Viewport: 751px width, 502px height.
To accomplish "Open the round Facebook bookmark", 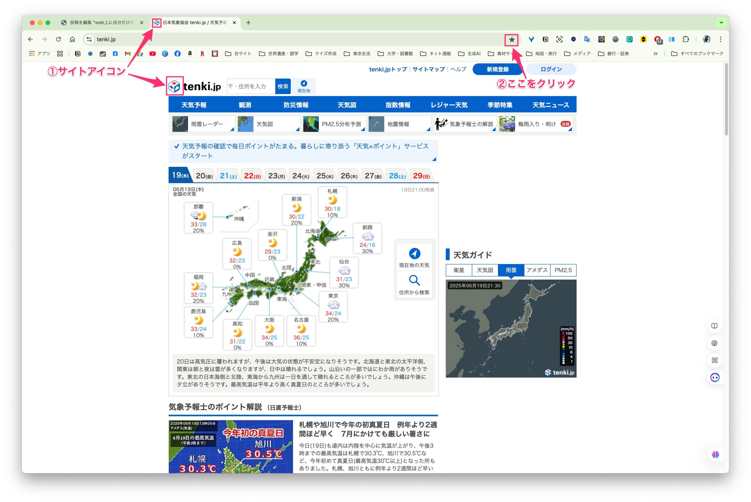I will (x=177, y=54).
